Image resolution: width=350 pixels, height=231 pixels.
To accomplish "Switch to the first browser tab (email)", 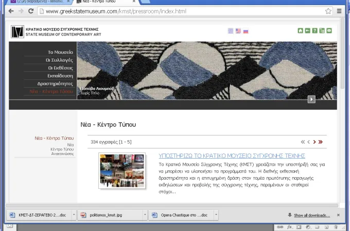I will (40, 2).
